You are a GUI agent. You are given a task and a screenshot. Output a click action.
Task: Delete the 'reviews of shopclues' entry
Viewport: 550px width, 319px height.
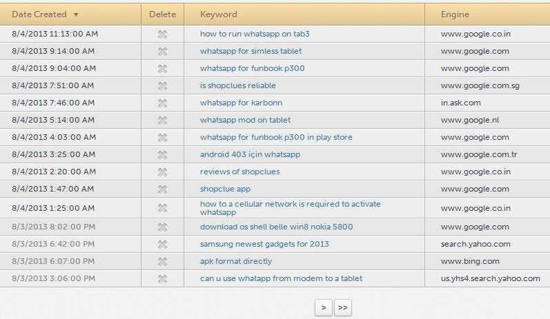pyautogui.click(x=162, y=172)
